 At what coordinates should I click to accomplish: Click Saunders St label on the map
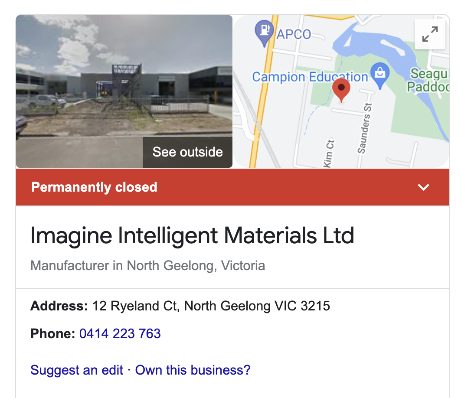point(364,128)
